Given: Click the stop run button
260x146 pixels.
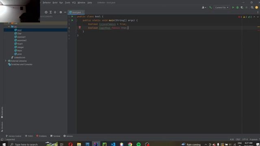Looking at the screenshot, I should point(247,7).
